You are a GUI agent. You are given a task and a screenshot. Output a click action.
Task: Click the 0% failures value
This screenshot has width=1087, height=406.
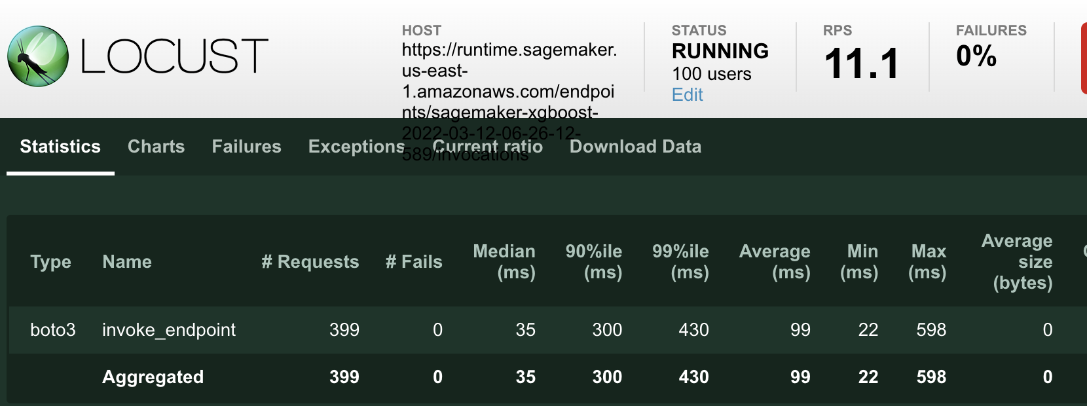pos(976,56)
